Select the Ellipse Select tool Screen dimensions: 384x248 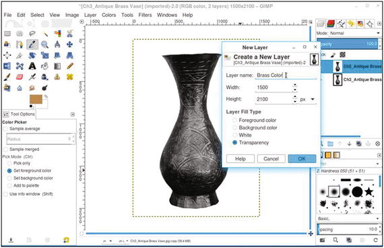[x=20, y=34]
